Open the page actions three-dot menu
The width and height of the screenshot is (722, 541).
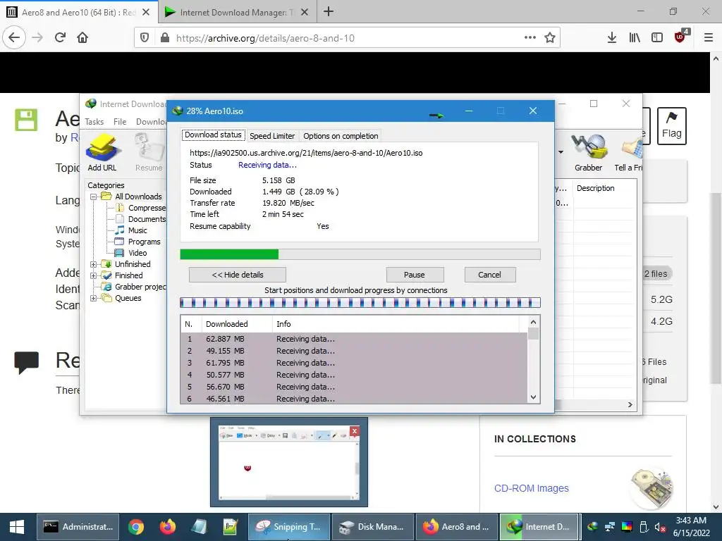click(530, 38)
